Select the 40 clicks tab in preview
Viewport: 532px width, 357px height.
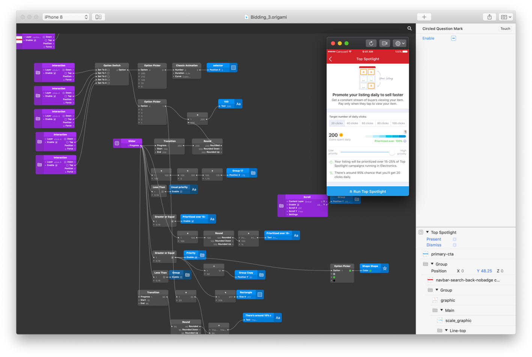coord(352,123)
